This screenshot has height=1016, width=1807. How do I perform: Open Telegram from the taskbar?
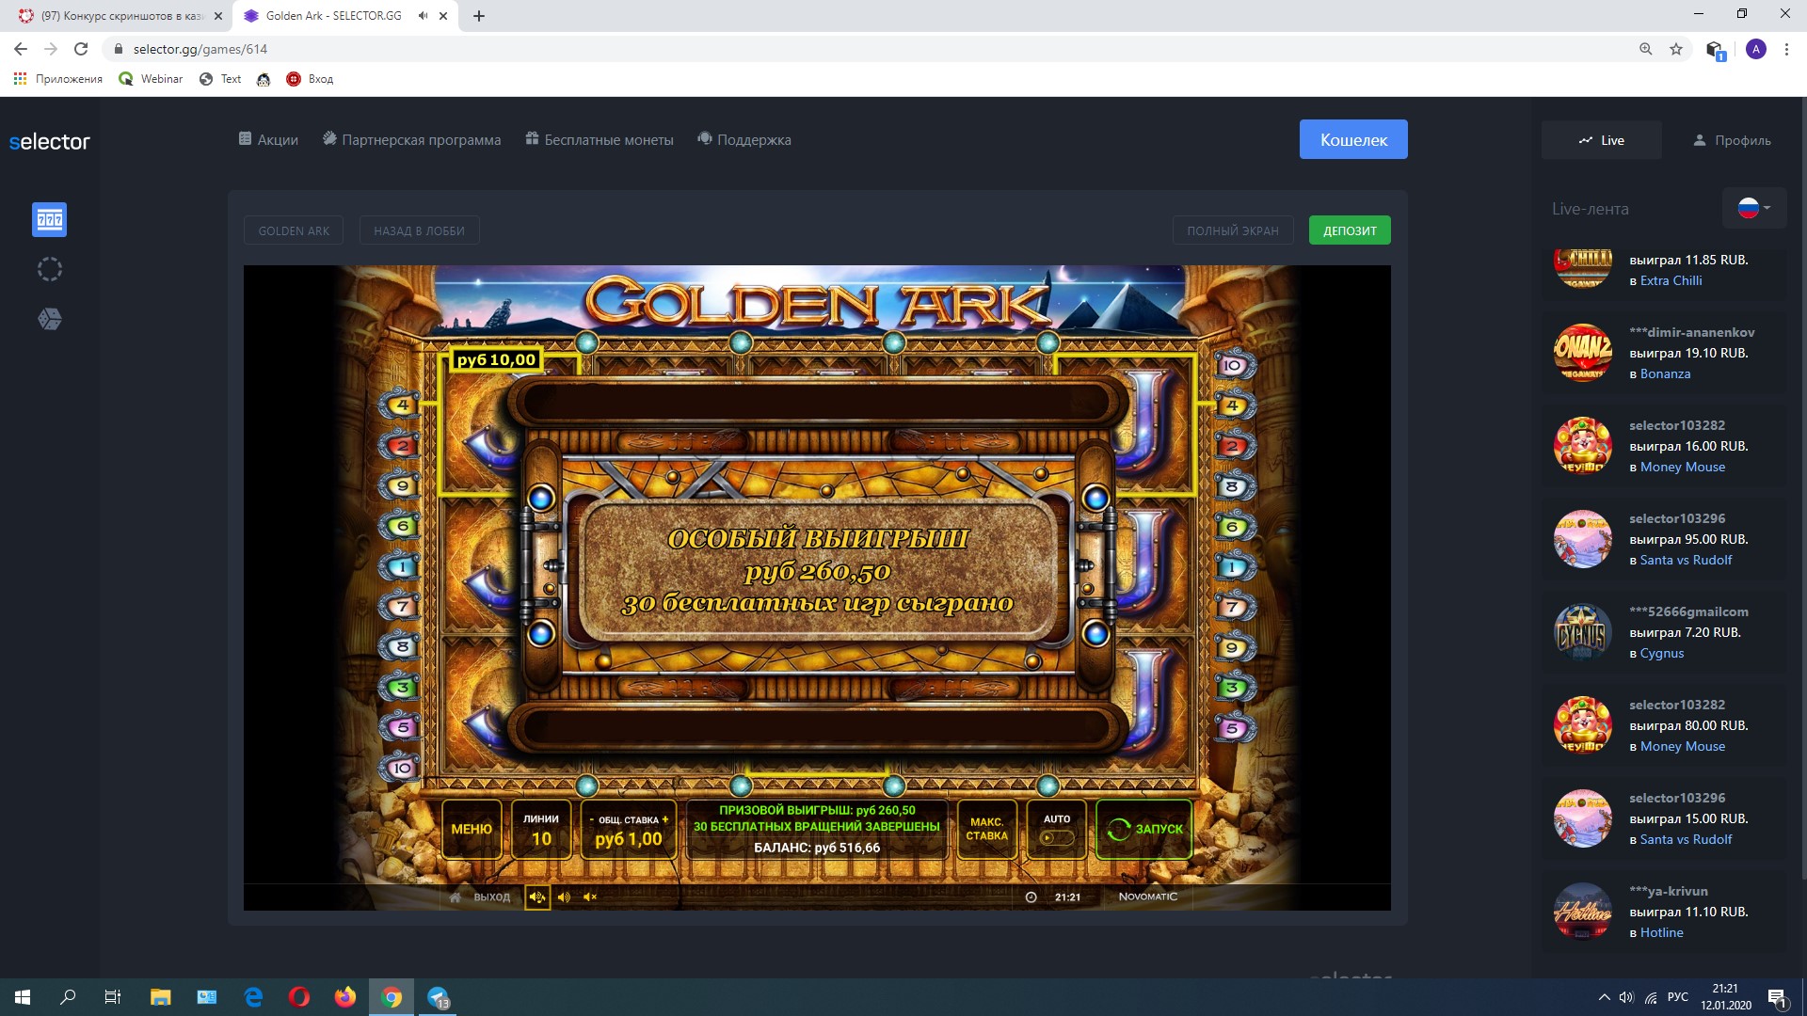coord(439,997)
